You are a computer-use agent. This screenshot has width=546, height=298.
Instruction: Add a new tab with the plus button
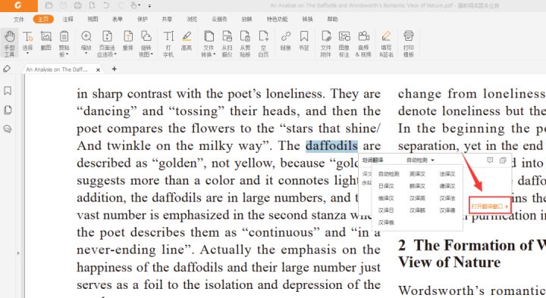pos(115,69)
